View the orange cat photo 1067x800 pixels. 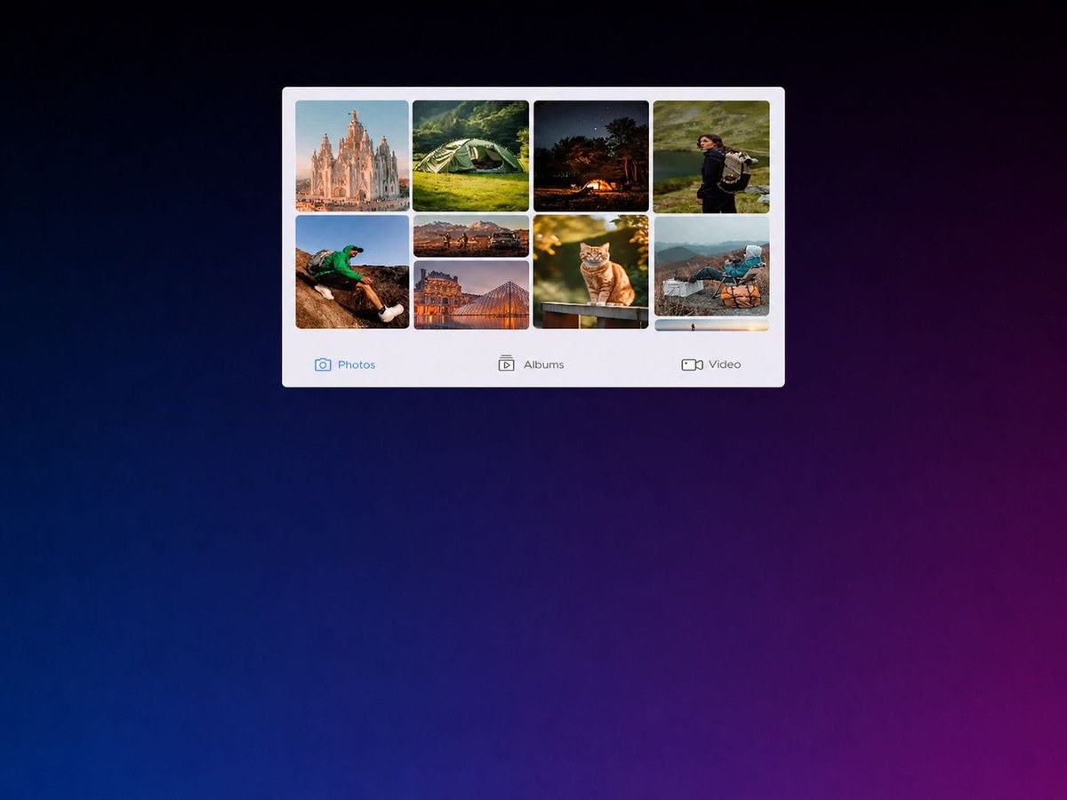click(591, 272)
